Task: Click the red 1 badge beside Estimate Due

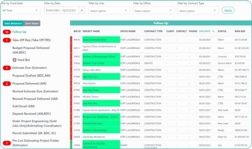Action: pyautogui.click(x=7, y=68)
